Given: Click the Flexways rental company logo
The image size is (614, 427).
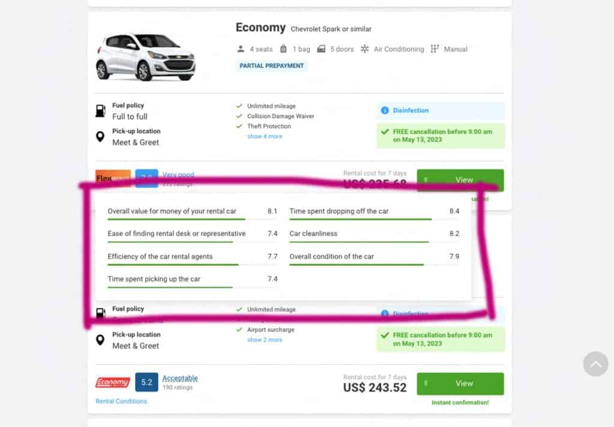Looking at the screenshot, I should coord(113,178).
